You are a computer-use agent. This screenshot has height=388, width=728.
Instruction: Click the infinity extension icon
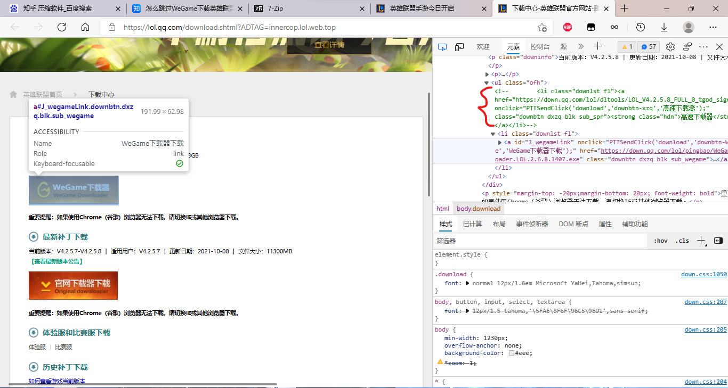(x=614, y=27)
